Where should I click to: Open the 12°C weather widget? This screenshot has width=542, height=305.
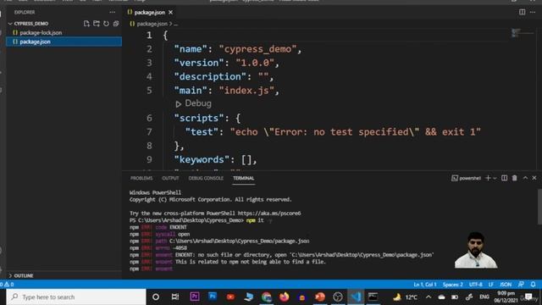pyautogui.click(x=406, y=297)
